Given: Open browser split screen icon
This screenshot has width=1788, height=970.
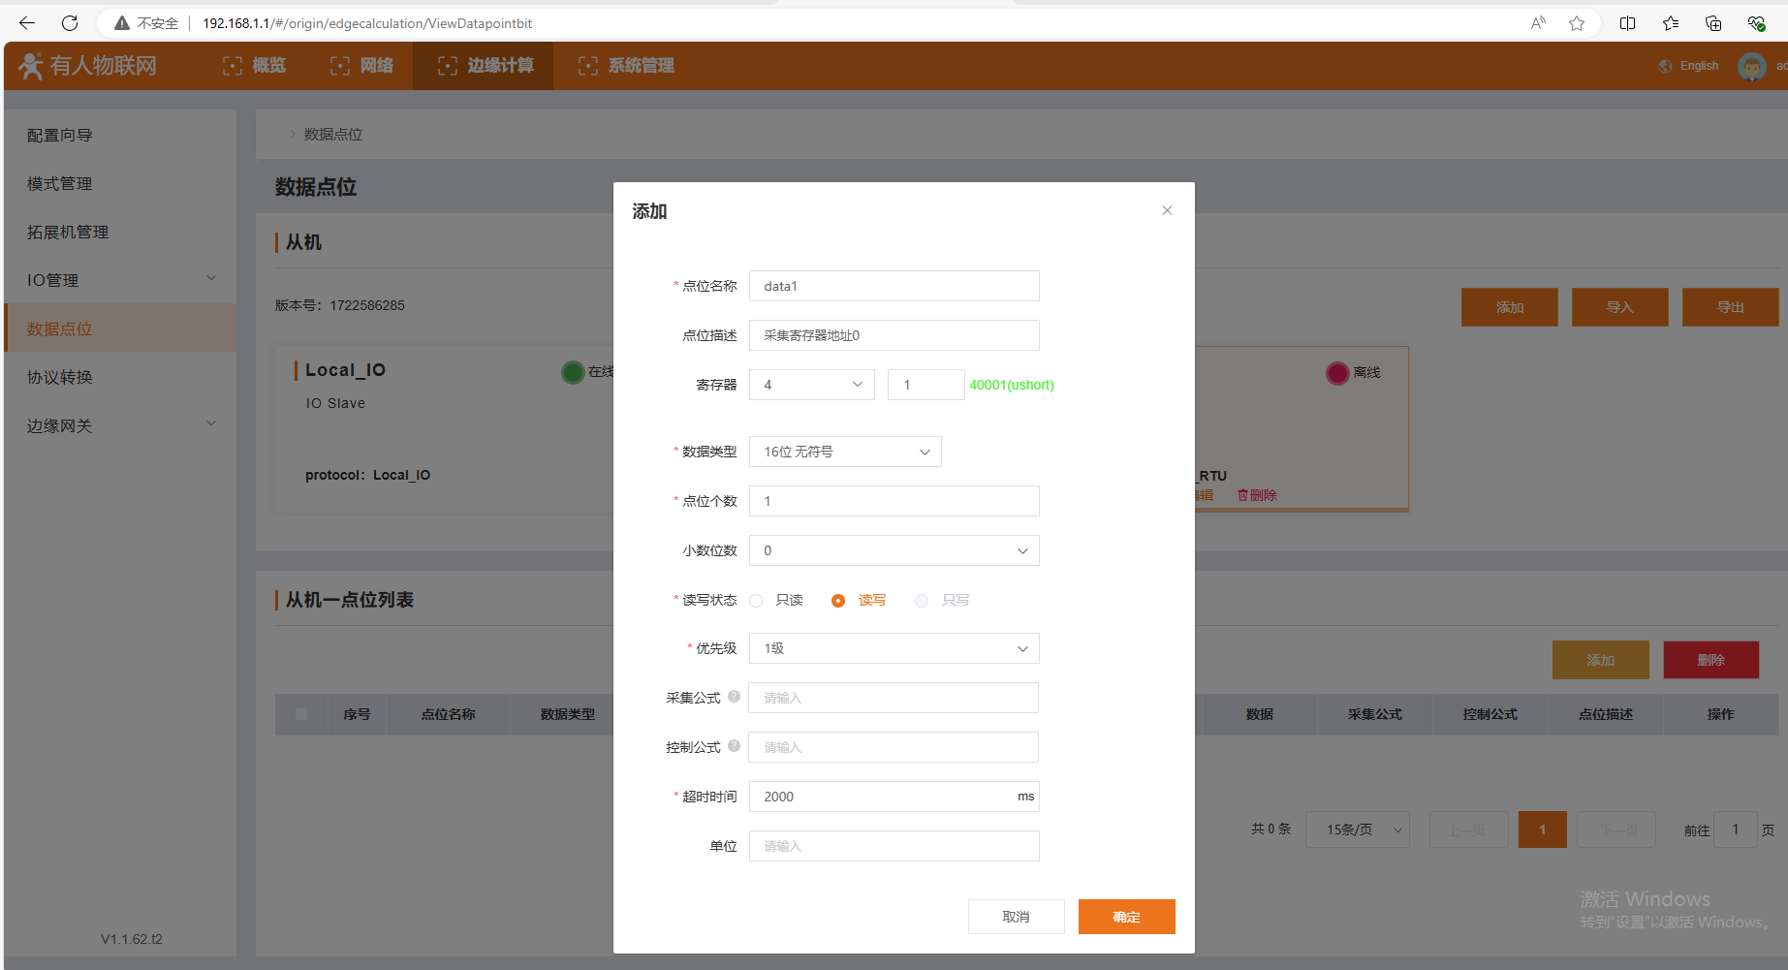Looking at the screenshot, I should 1627,23.
